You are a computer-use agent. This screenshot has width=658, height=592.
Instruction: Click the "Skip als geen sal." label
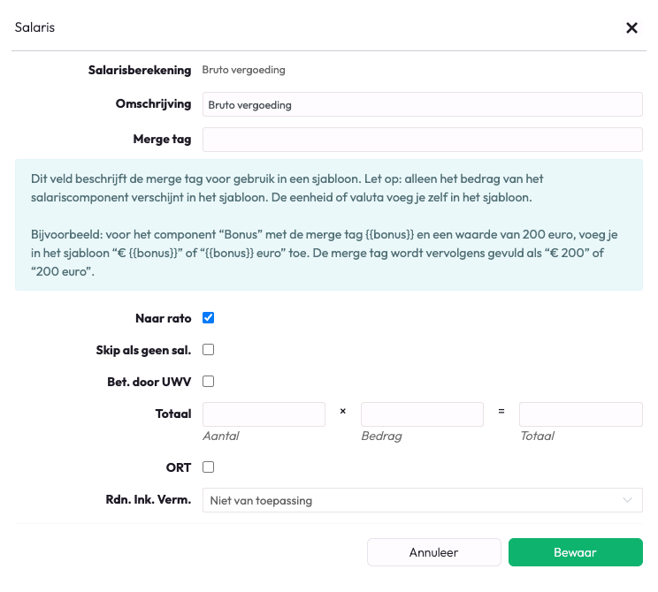point(143,350)
